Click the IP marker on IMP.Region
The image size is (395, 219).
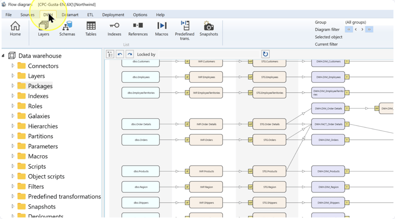tap(187, 187)
